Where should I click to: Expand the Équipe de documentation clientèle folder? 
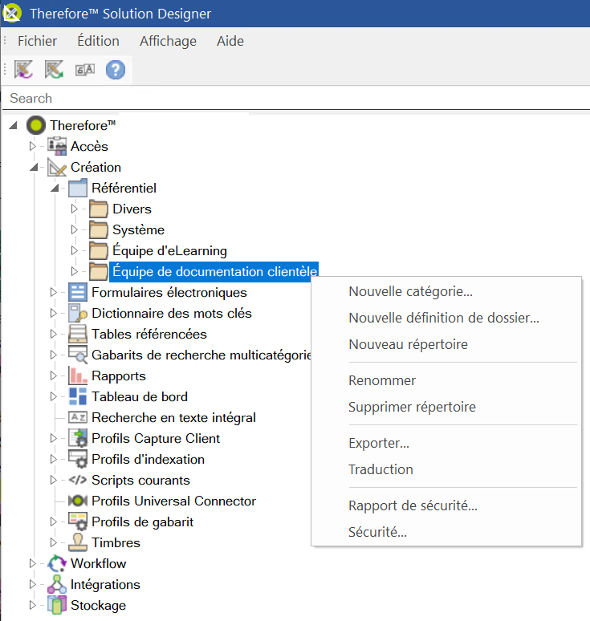[x=74, y=271]
